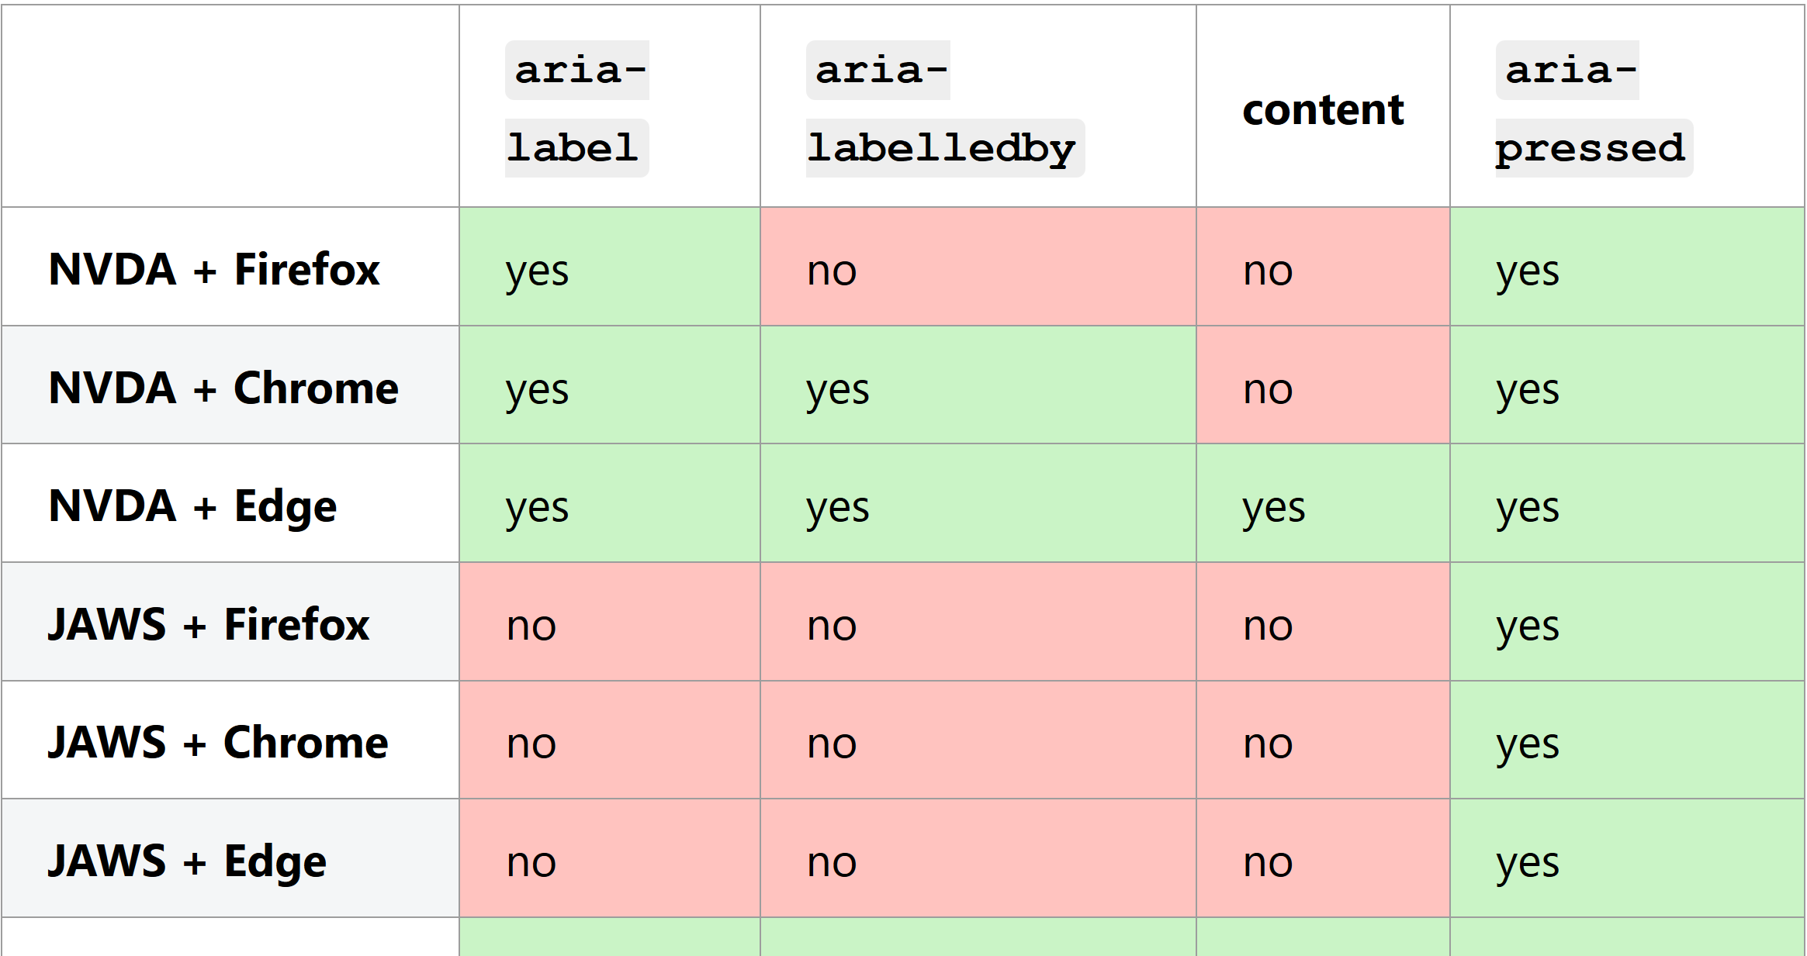Select the JAWS + Firefox row header
Viewport: 1807px width, 956px height.
click(x=230, y=622)
